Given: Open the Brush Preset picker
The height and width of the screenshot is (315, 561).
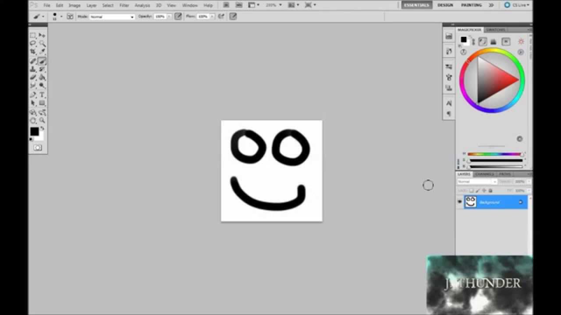Looking at the screenshot, I should [57, 16].
